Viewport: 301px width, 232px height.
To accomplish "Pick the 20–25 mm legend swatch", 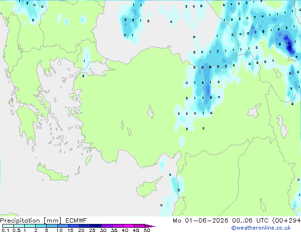I will point(85,226).
